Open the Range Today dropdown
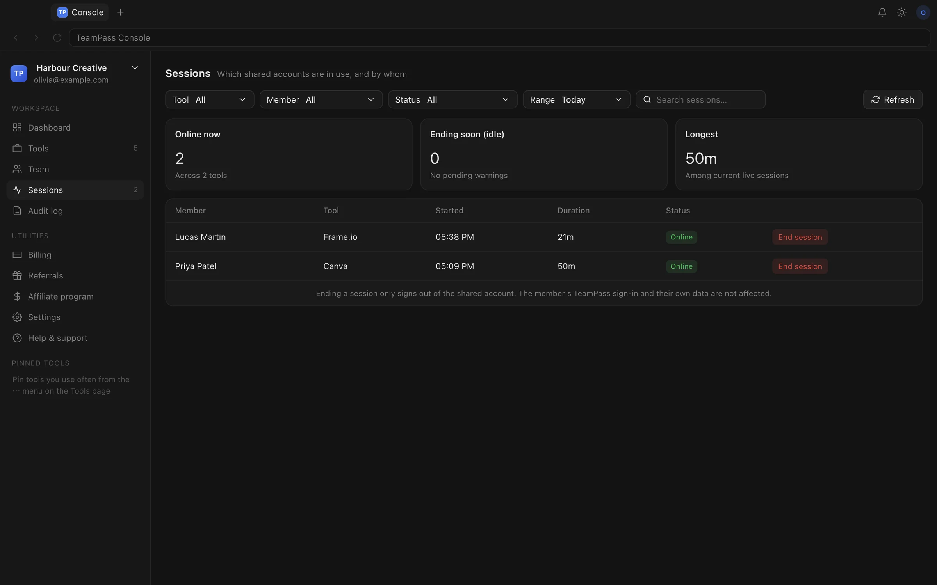The height and width of the screenshot is (585, 937). pos(576,99)
